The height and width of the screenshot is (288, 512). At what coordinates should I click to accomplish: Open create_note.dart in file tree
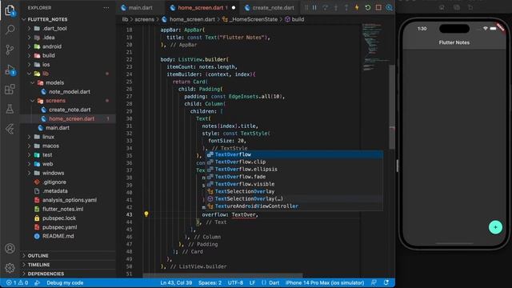(x=70, y=110)
